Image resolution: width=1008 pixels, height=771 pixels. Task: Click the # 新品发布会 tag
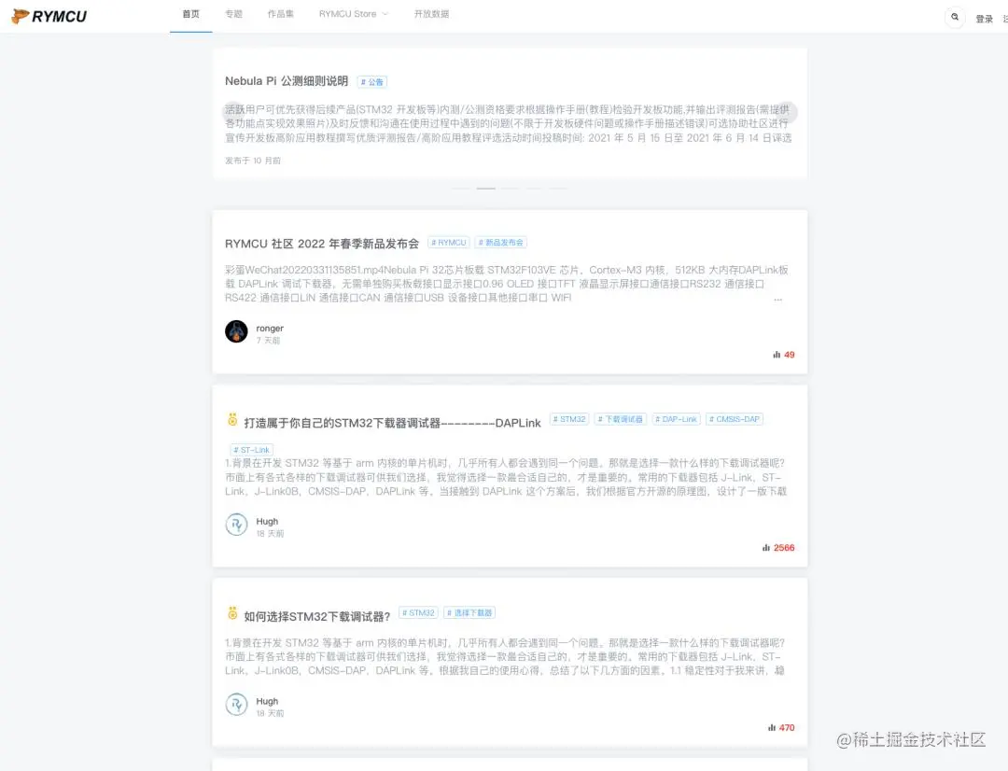pyautogui.click(x=501, y=243)
